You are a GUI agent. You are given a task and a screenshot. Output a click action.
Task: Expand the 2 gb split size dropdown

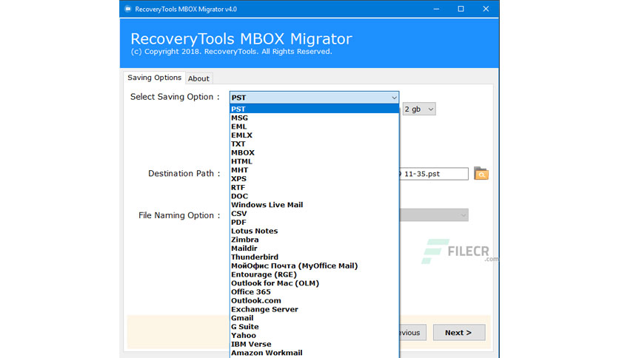coord(419,109)
